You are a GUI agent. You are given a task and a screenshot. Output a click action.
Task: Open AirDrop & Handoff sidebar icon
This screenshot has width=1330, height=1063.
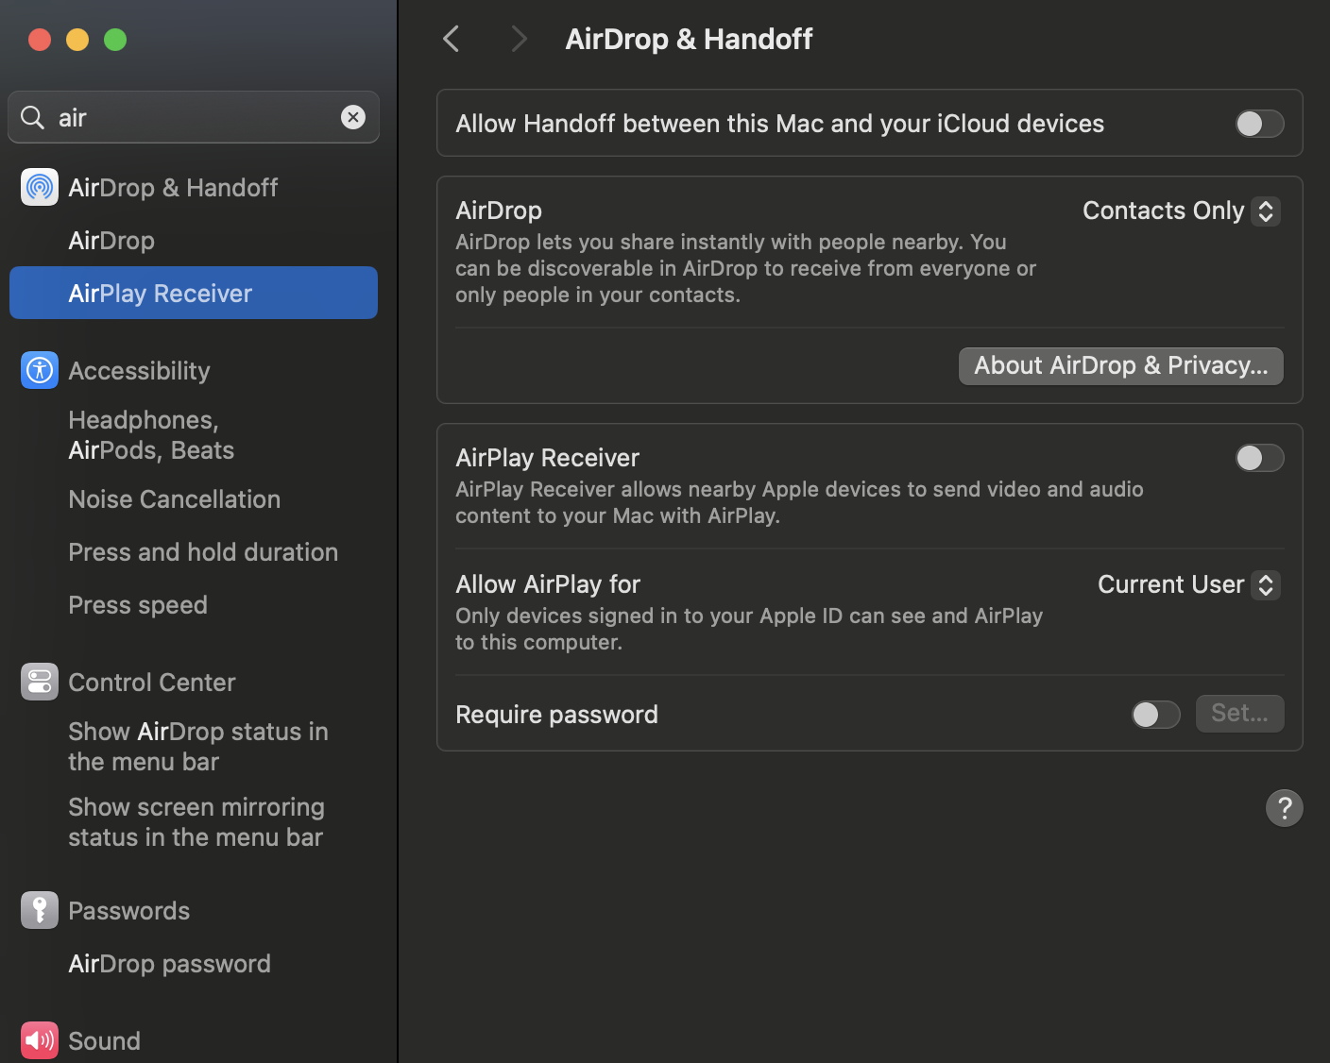pyautogui.click(x=40, y=187)
